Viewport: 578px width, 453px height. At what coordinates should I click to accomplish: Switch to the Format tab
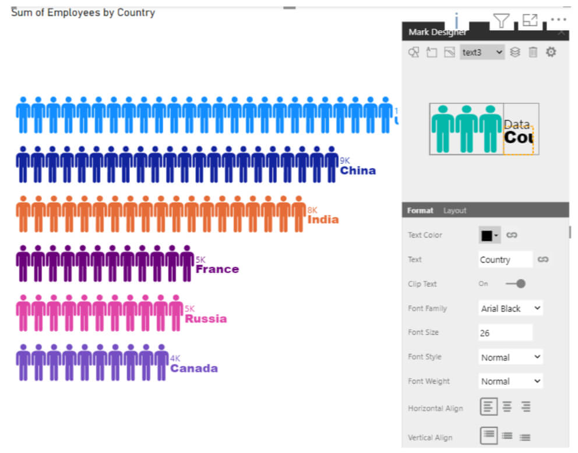[420, 211]
